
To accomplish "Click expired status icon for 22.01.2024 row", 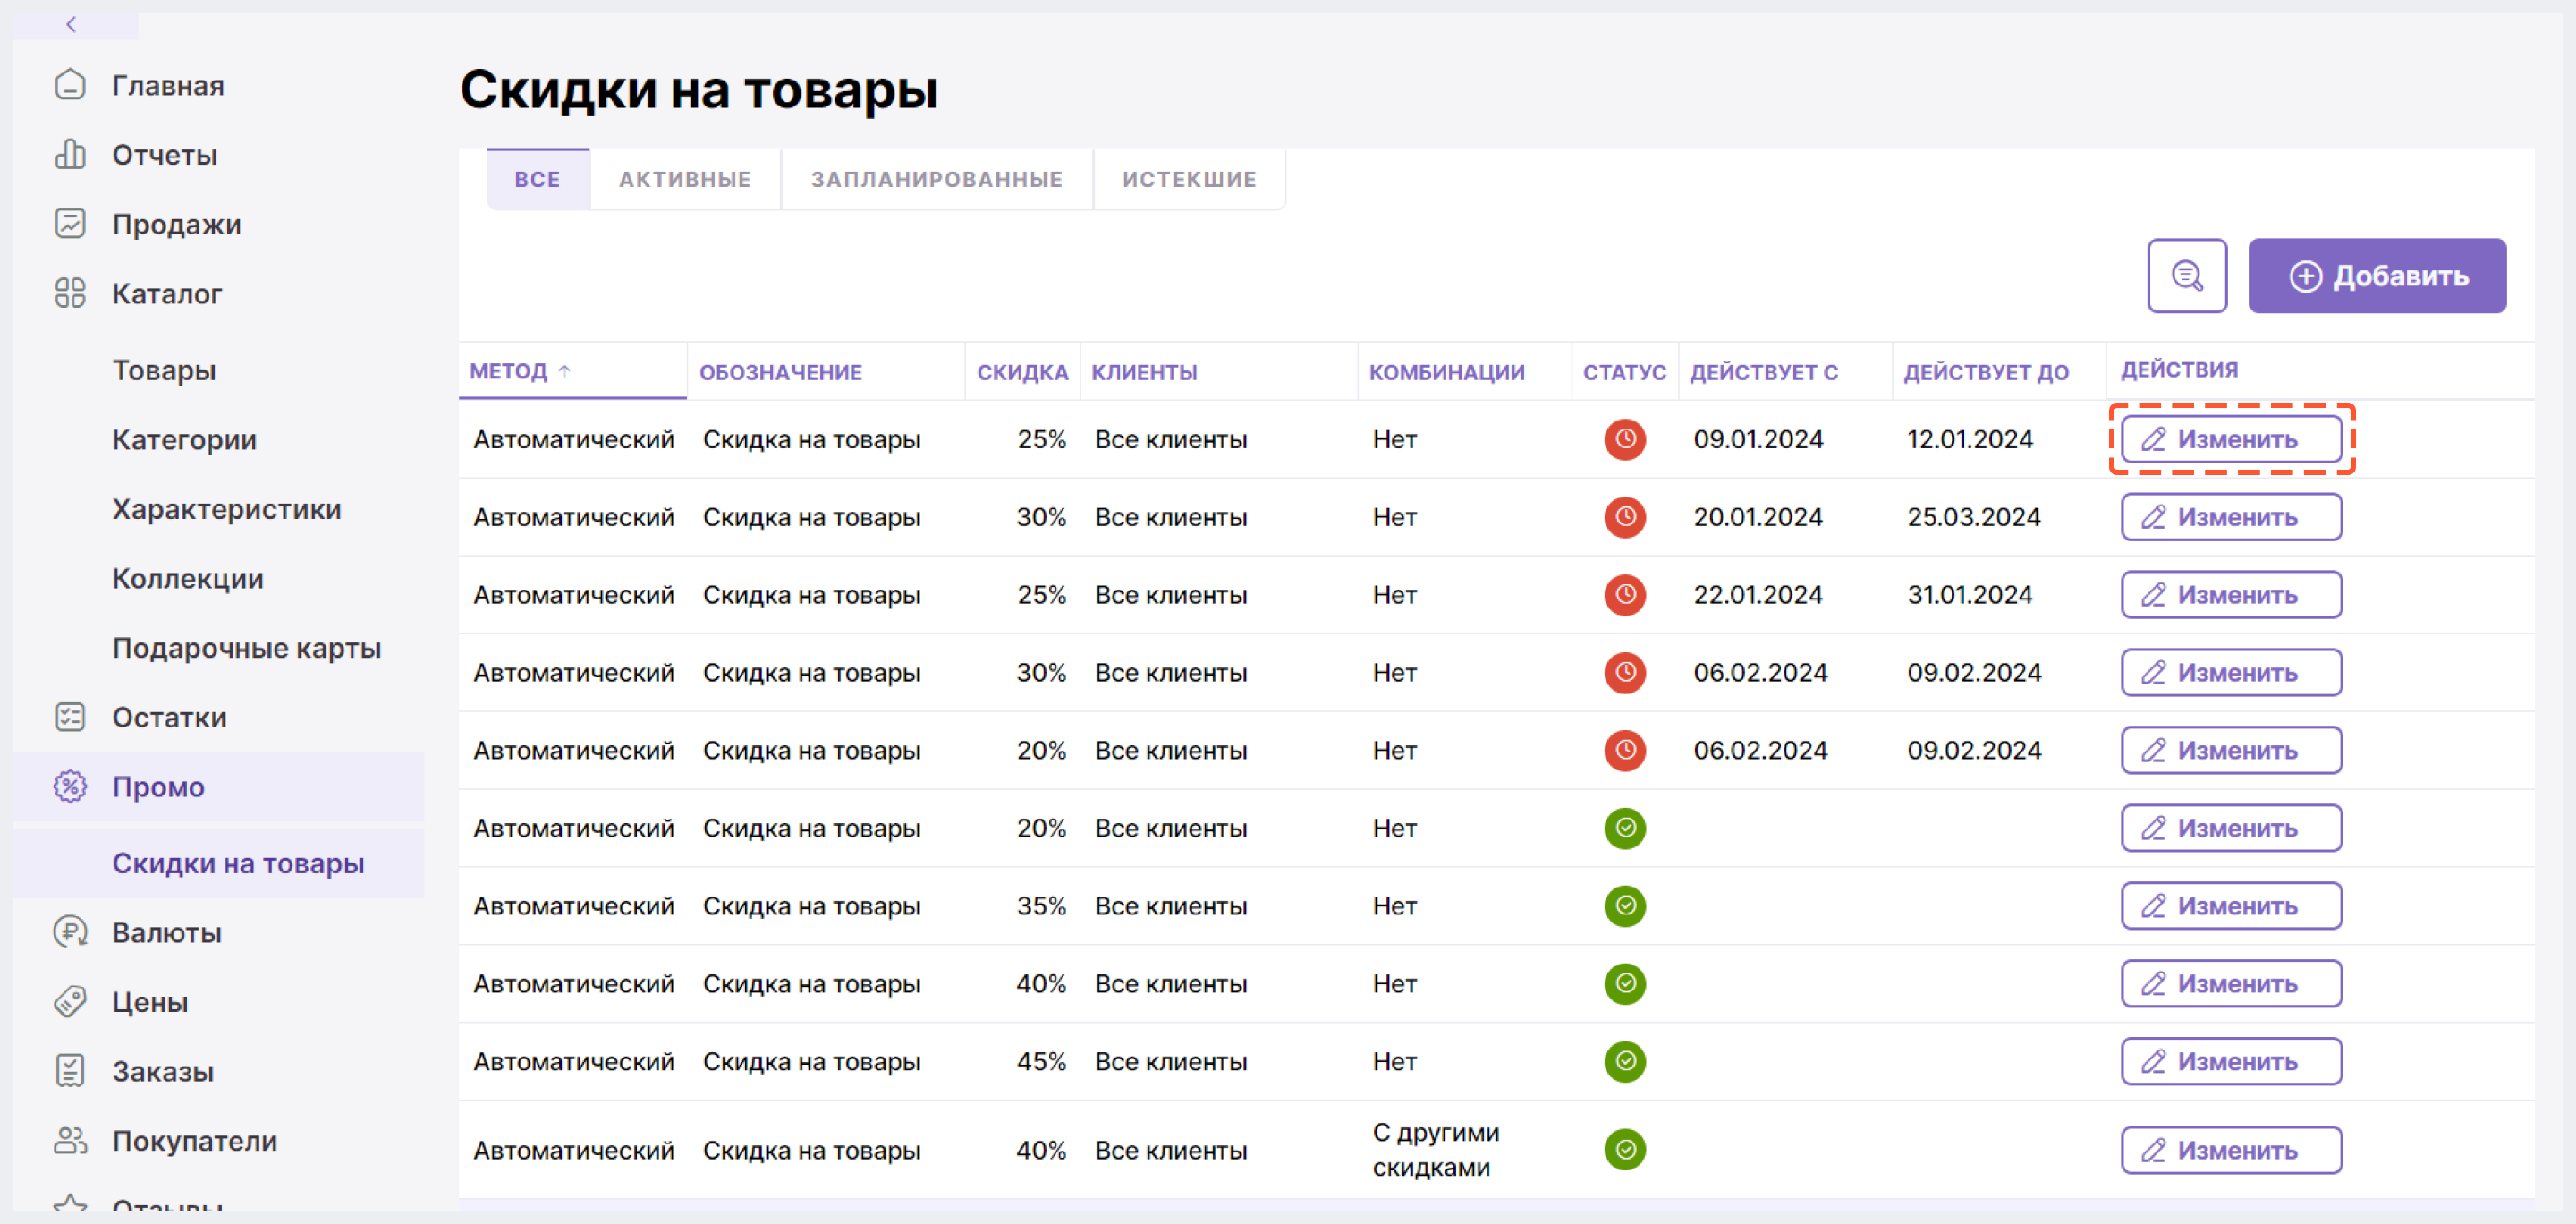I will pyautogui.click(x=1624, y=595).
